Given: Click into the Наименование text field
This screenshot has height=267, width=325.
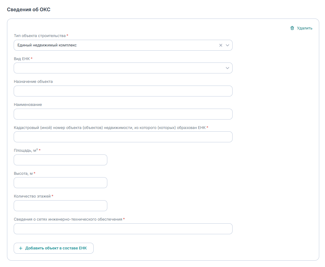Looking at the screenshot, I should pos(123,114).
